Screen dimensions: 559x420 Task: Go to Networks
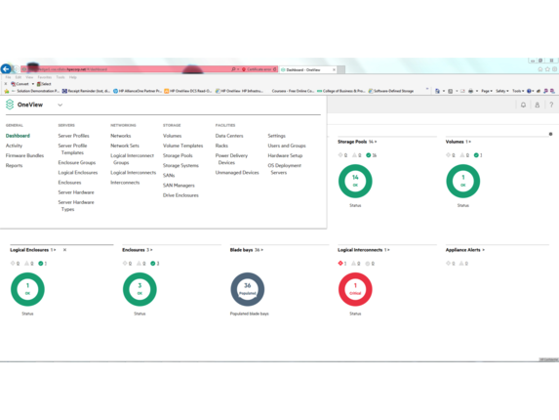click(121, 136)
